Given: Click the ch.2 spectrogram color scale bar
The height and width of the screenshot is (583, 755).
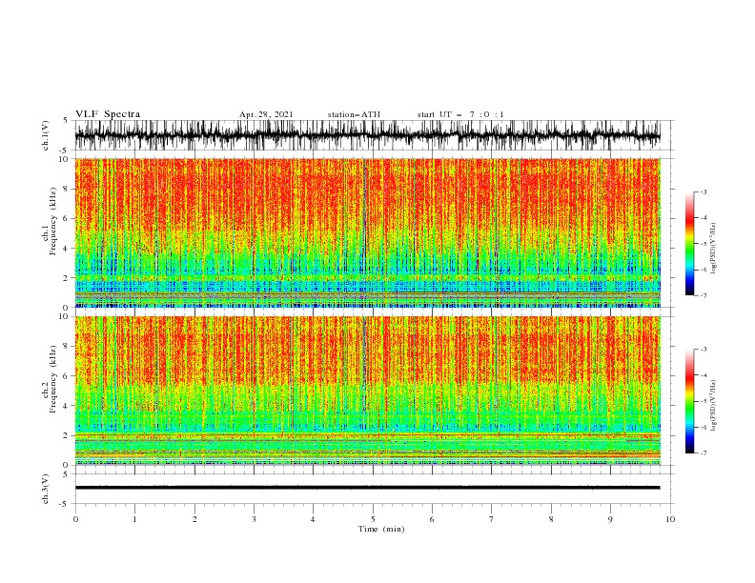Looking at the screenshot, I should (x=689, y=401).
